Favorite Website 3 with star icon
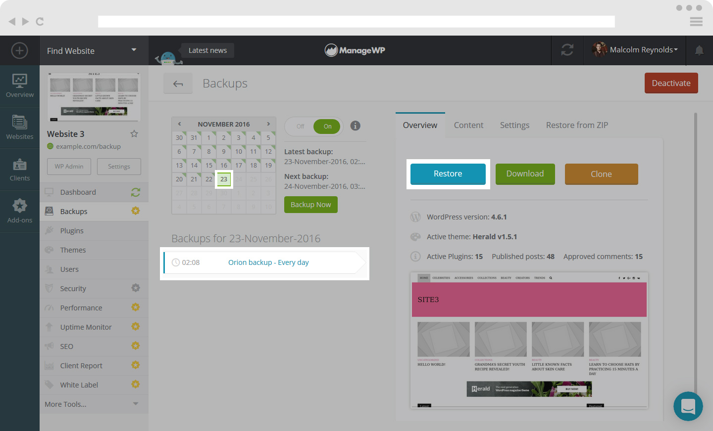 (x=134, y=133)
